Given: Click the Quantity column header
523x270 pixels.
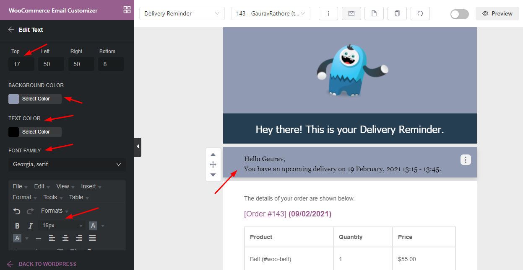Looking at the screenshot, I should pos(363,237).
